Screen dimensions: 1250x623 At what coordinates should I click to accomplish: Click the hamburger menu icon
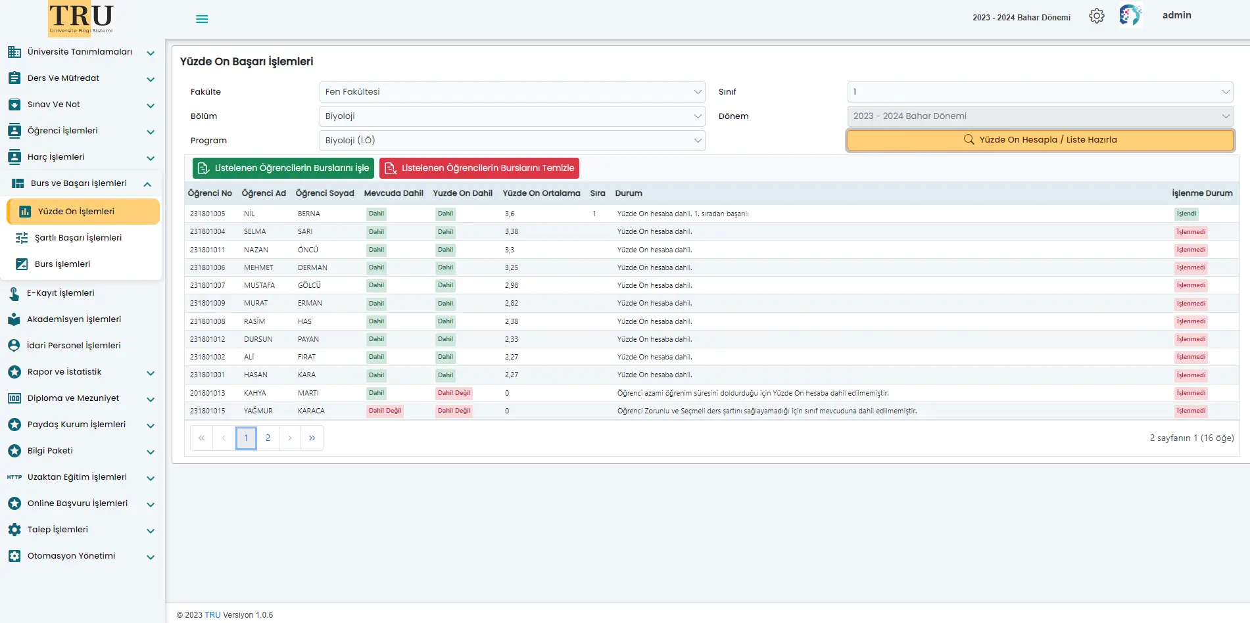202,19
